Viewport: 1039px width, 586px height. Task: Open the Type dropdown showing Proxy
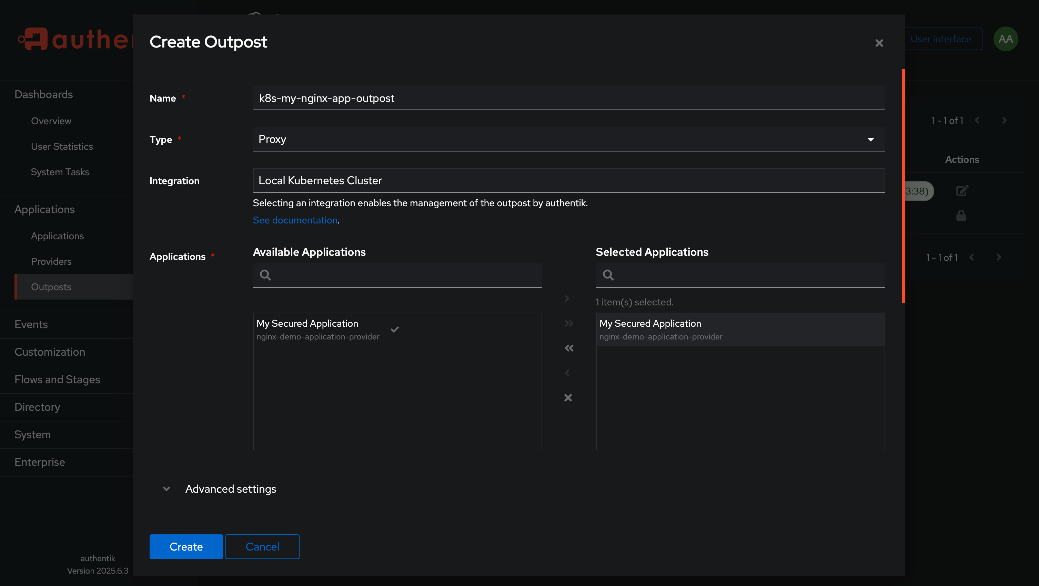point(569,139)
